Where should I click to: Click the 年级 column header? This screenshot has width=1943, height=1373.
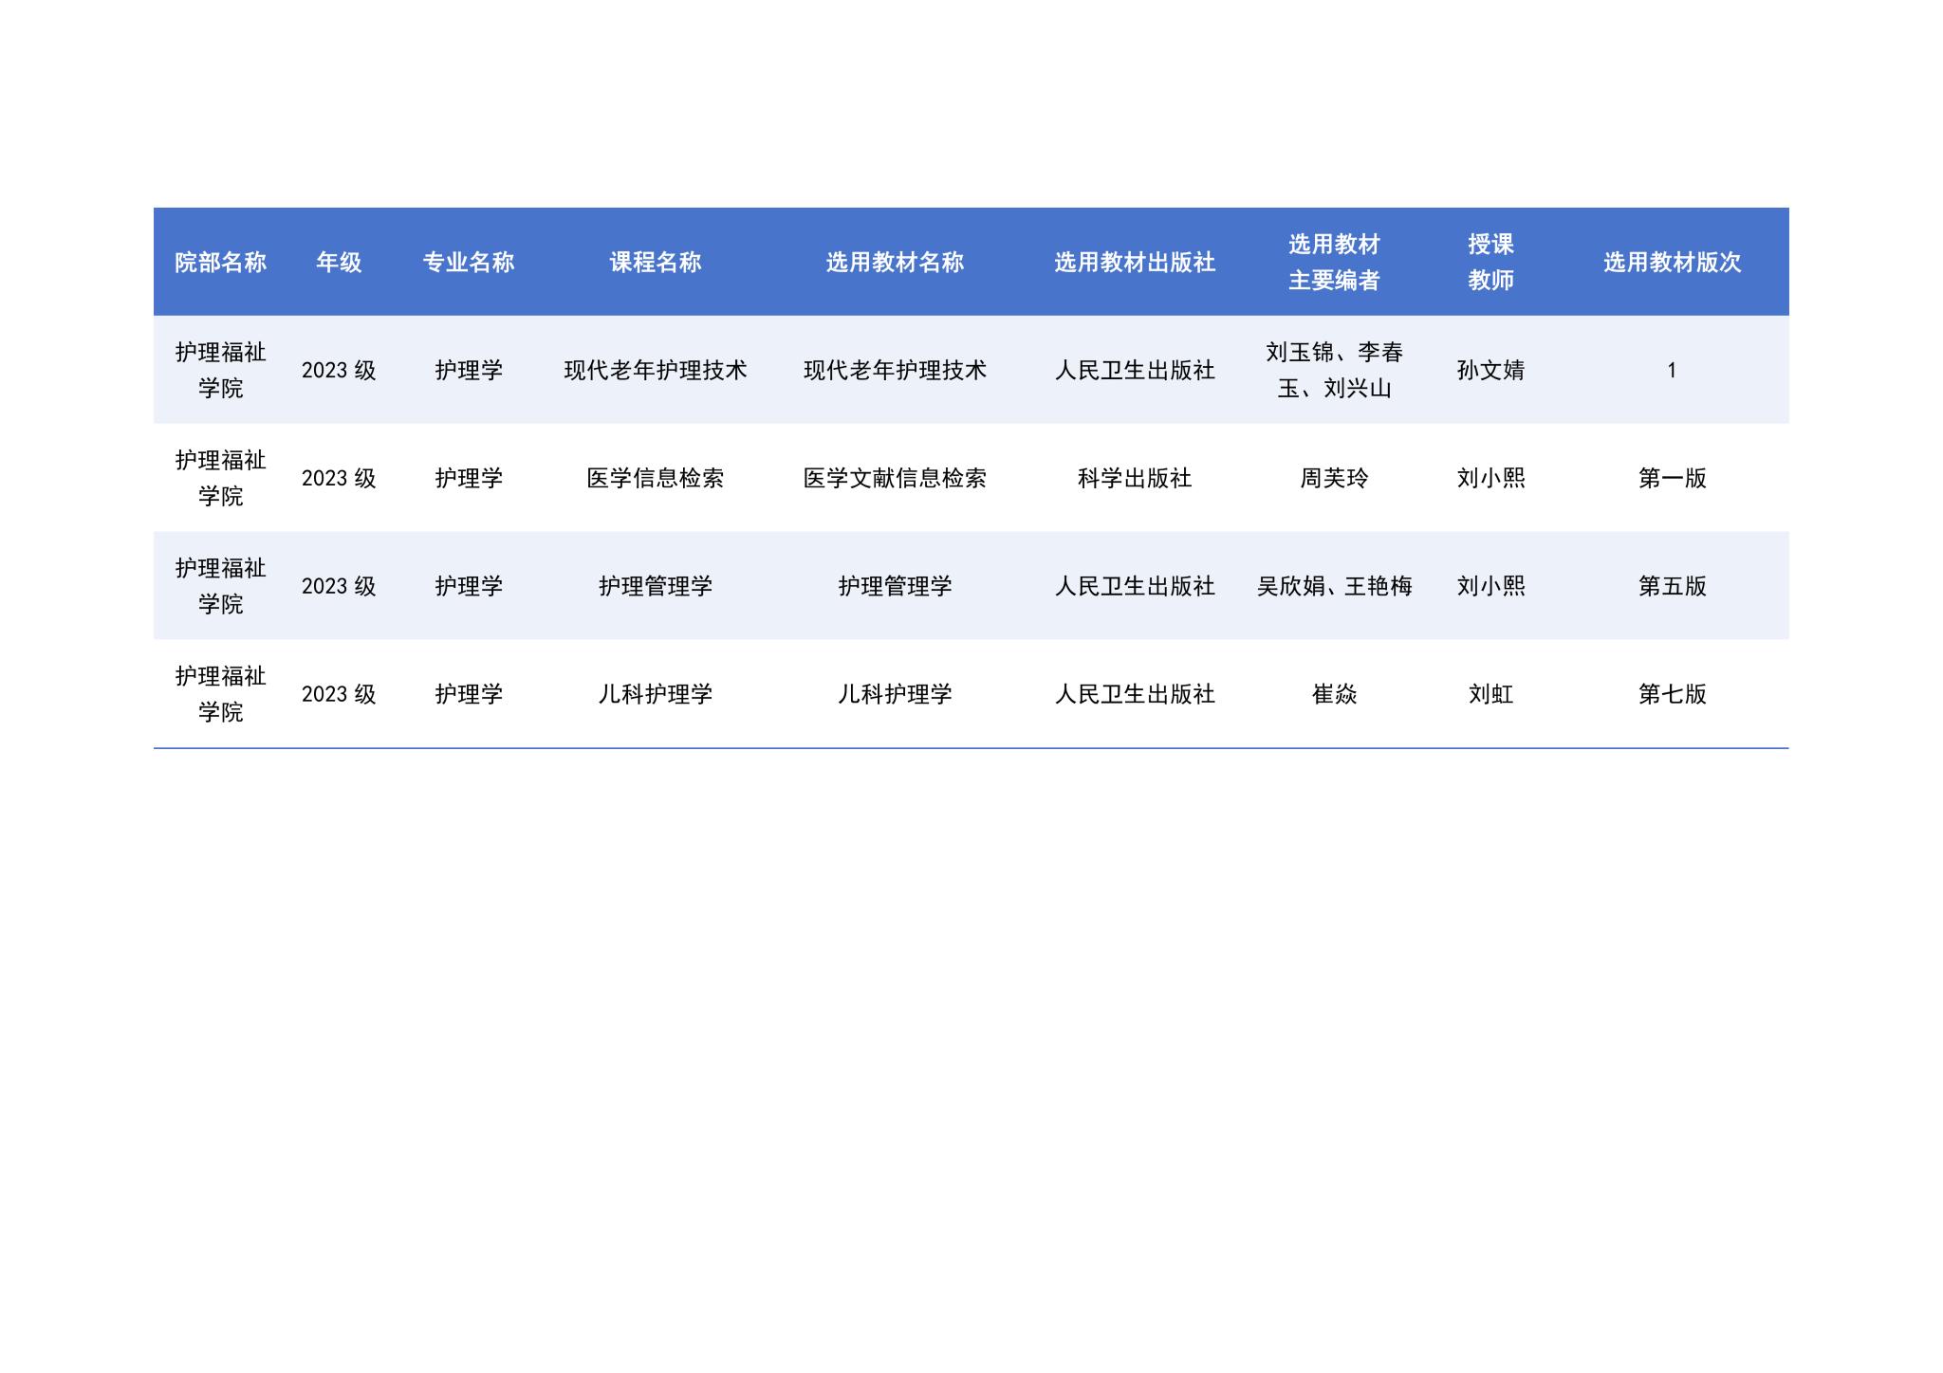tap(339, 263)
